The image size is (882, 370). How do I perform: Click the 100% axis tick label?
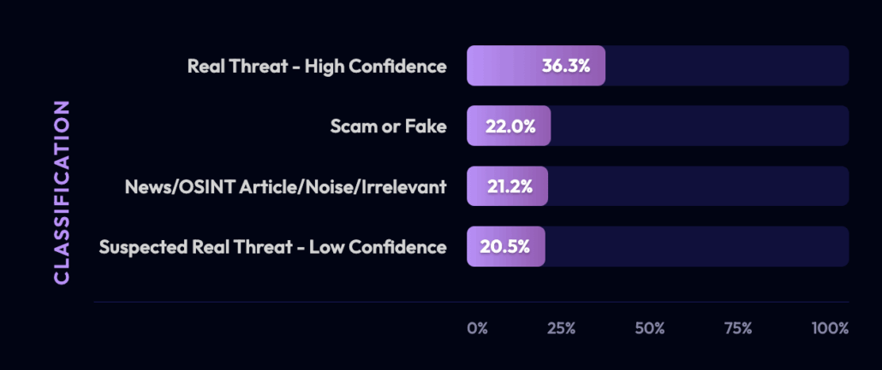830,328
